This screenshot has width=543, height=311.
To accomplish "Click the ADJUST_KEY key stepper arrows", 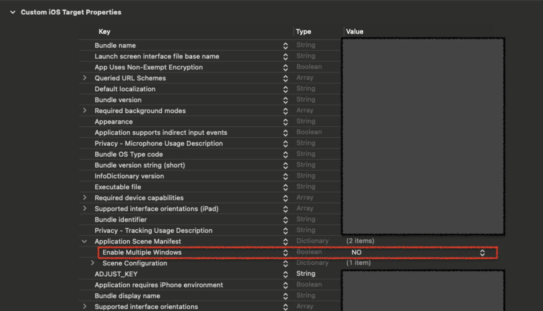I will pyautogui.click(x=285, y=274).
